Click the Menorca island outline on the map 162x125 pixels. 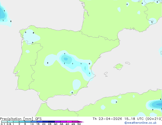[128, 63]
